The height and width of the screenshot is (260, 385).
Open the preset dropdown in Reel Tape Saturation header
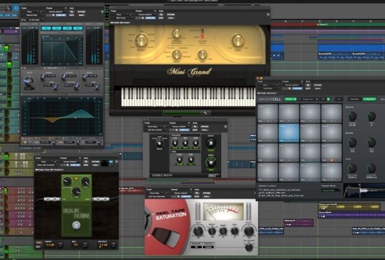pyautogui.click(x=182, y=193)
